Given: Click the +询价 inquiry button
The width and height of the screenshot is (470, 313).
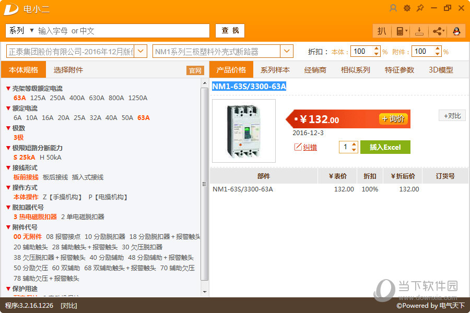Looking at the screenshot, I should pos(394,118).
